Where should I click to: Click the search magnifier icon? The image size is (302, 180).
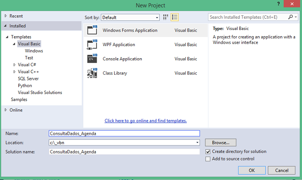click(x=290, y=17)
